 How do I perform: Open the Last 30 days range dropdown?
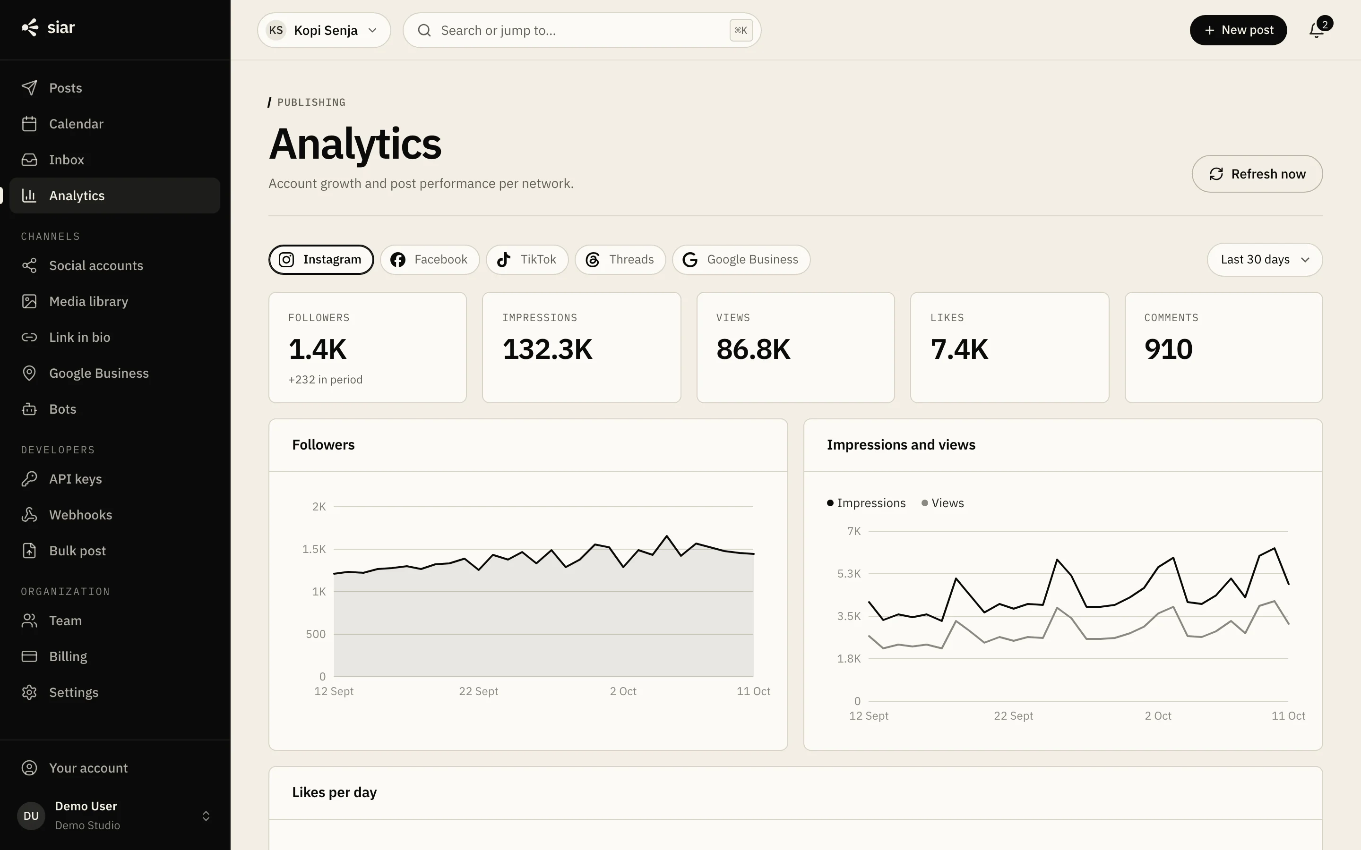1264,260
